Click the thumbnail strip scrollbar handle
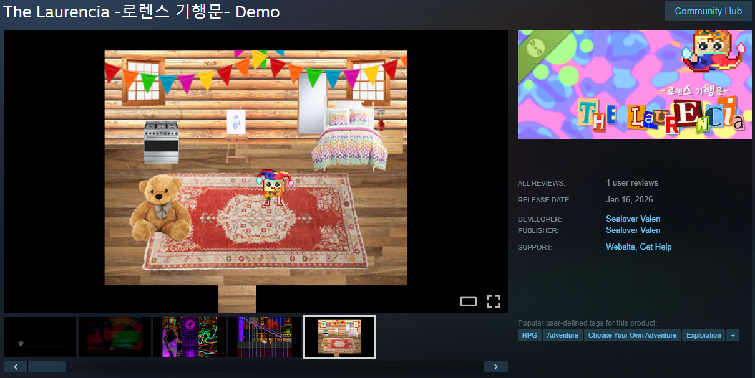Image resolution: width=755 pixels, height=378 pixels. [x=47, y=367]
